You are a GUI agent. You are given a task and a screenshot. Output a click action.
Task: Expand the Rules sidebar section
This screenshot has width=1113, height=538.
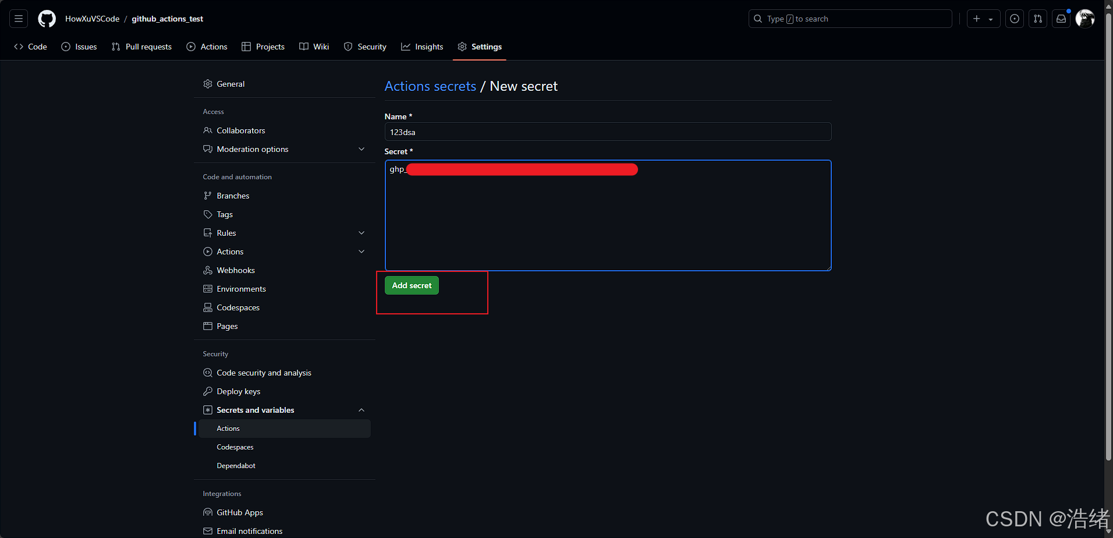click(x=361, y=233)
